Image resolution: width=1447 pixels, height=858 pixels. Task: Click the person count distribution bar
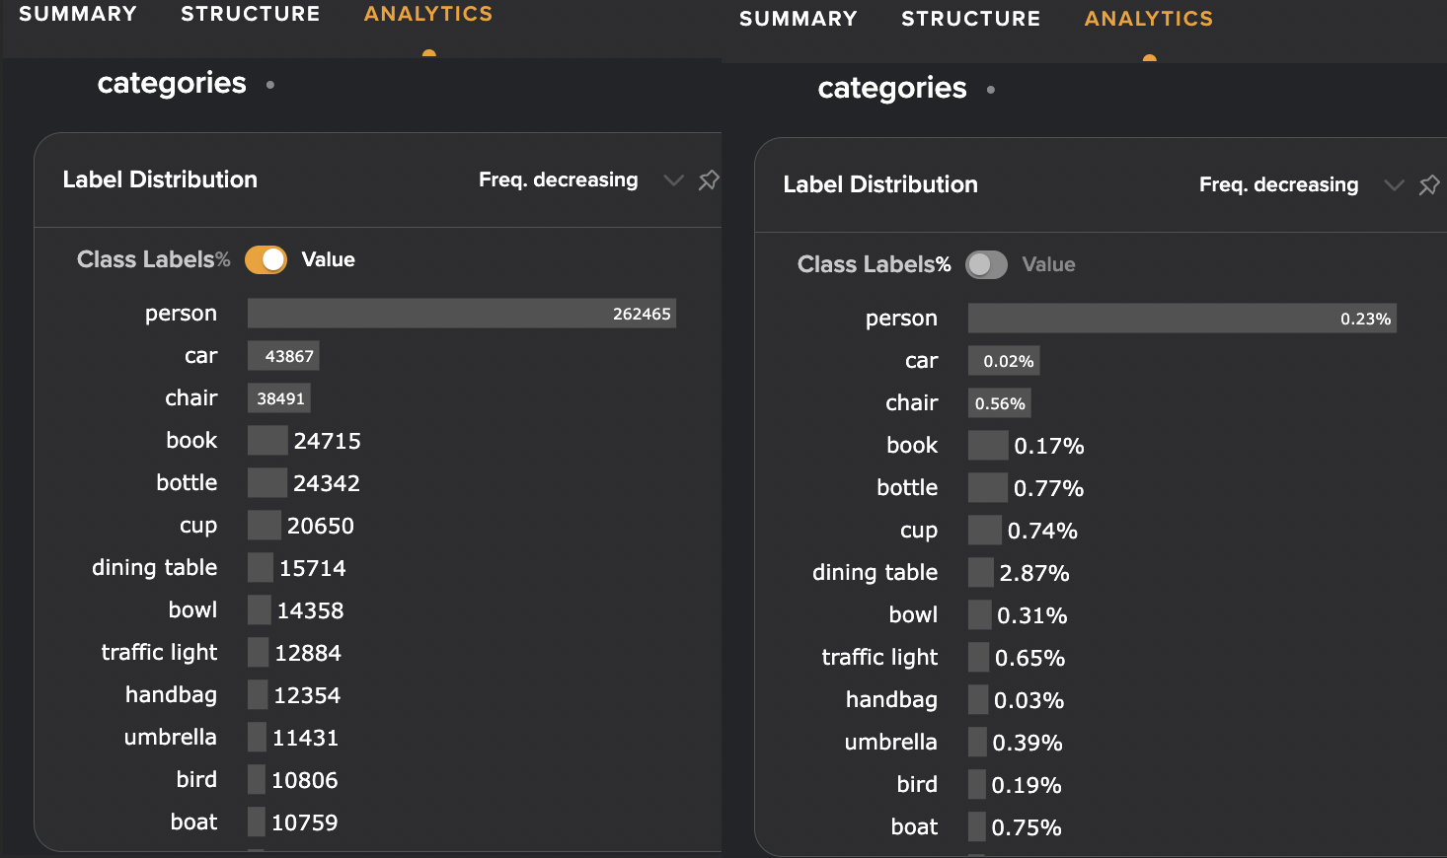pyautogui.click(x=461, y=313)
